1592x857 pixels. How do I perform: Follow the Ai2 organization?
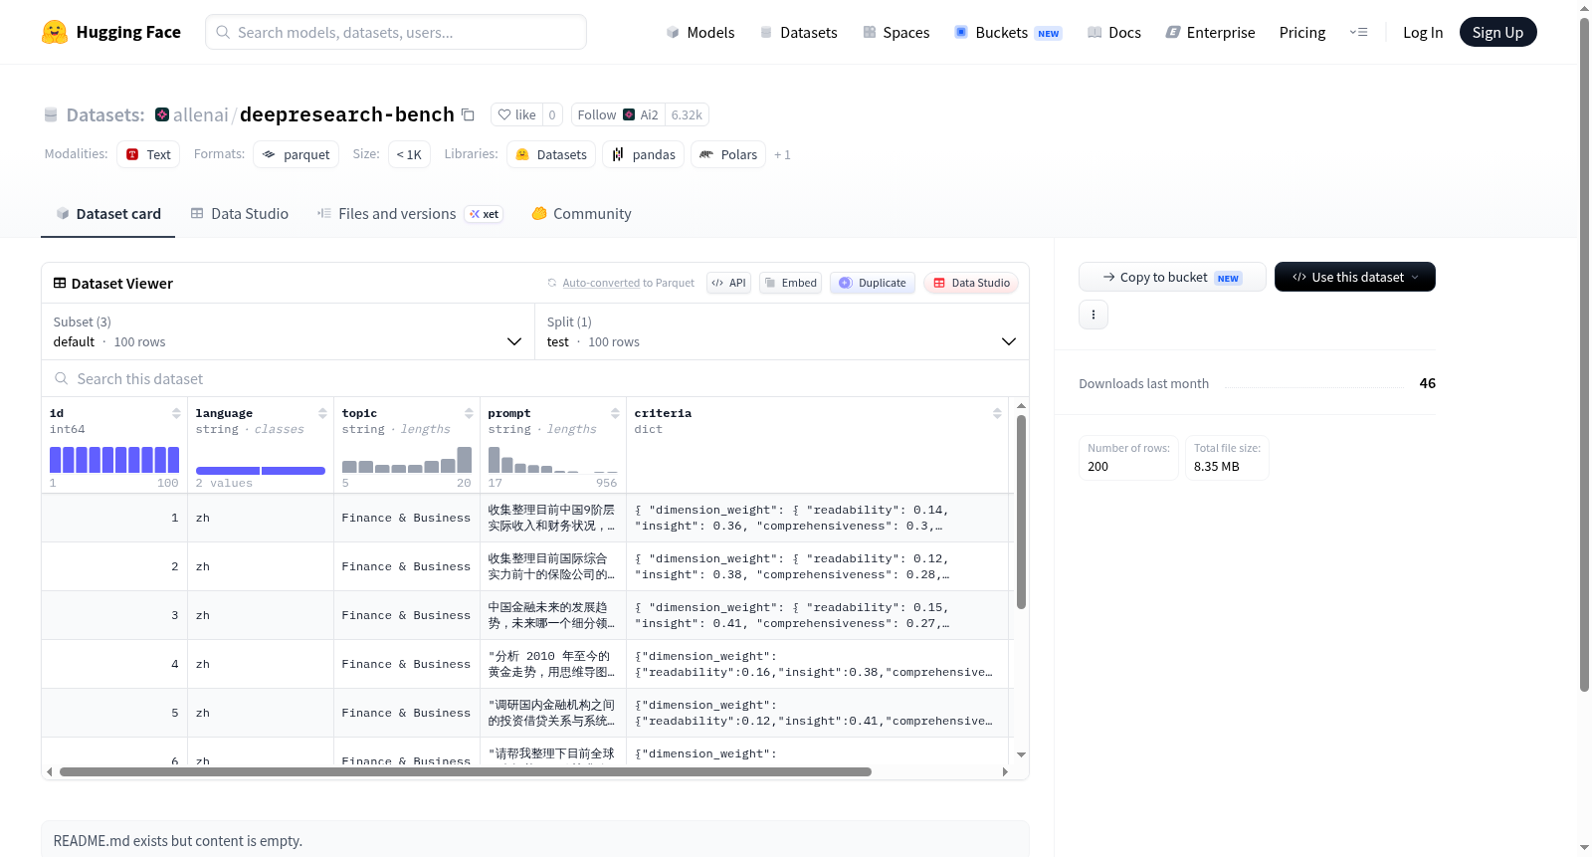click(x=617, y=114)
